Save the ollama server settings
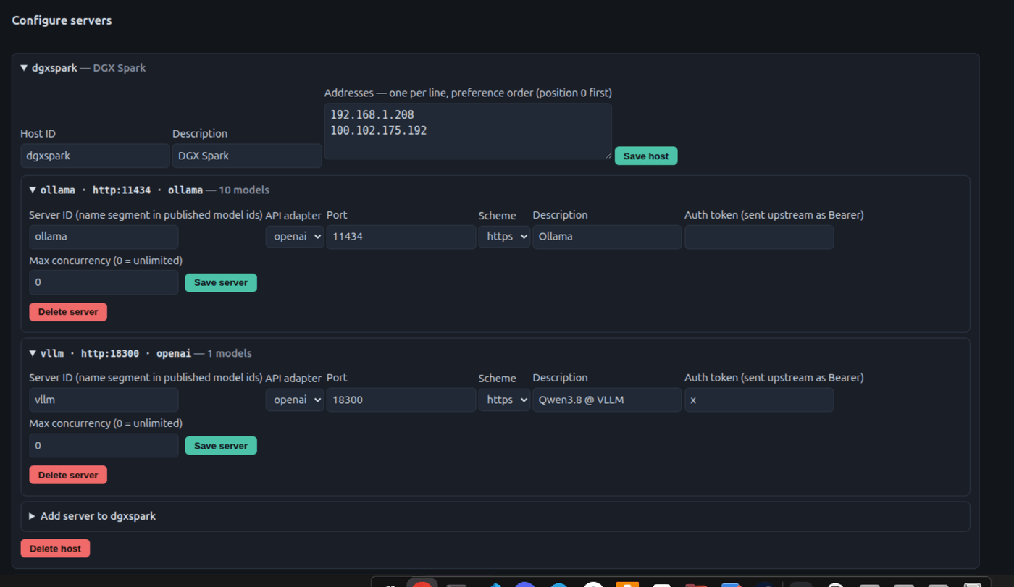Screen dimensions: 1014x587 (221, 282)
